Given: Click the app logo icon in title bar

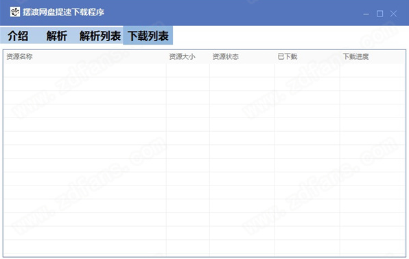Looking at the screenshot, I should point(15,12).
